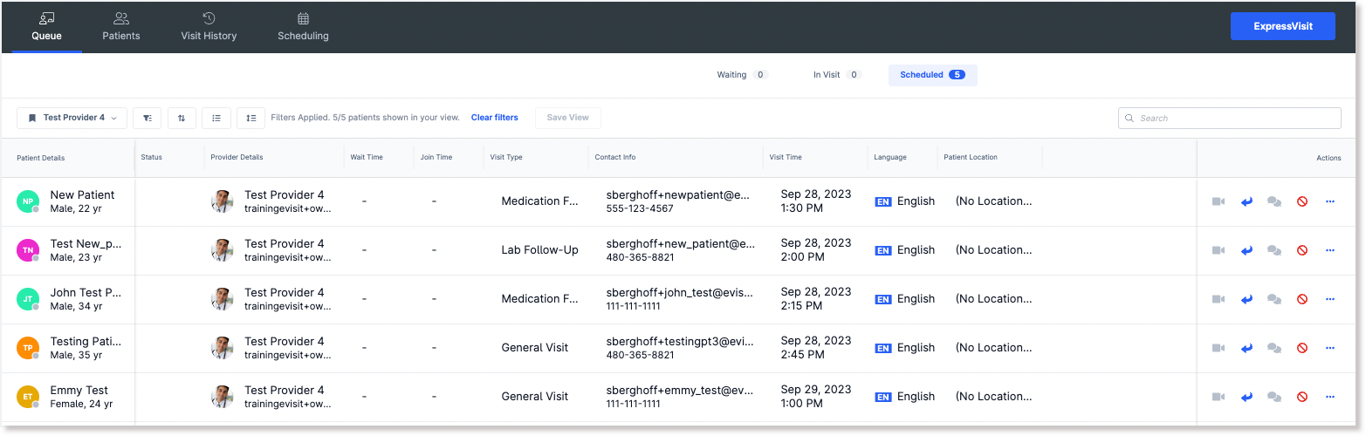Click the NP patient avatar
Image resolution: width=1366 pixels, height=436 pixels.
(28, 201)
